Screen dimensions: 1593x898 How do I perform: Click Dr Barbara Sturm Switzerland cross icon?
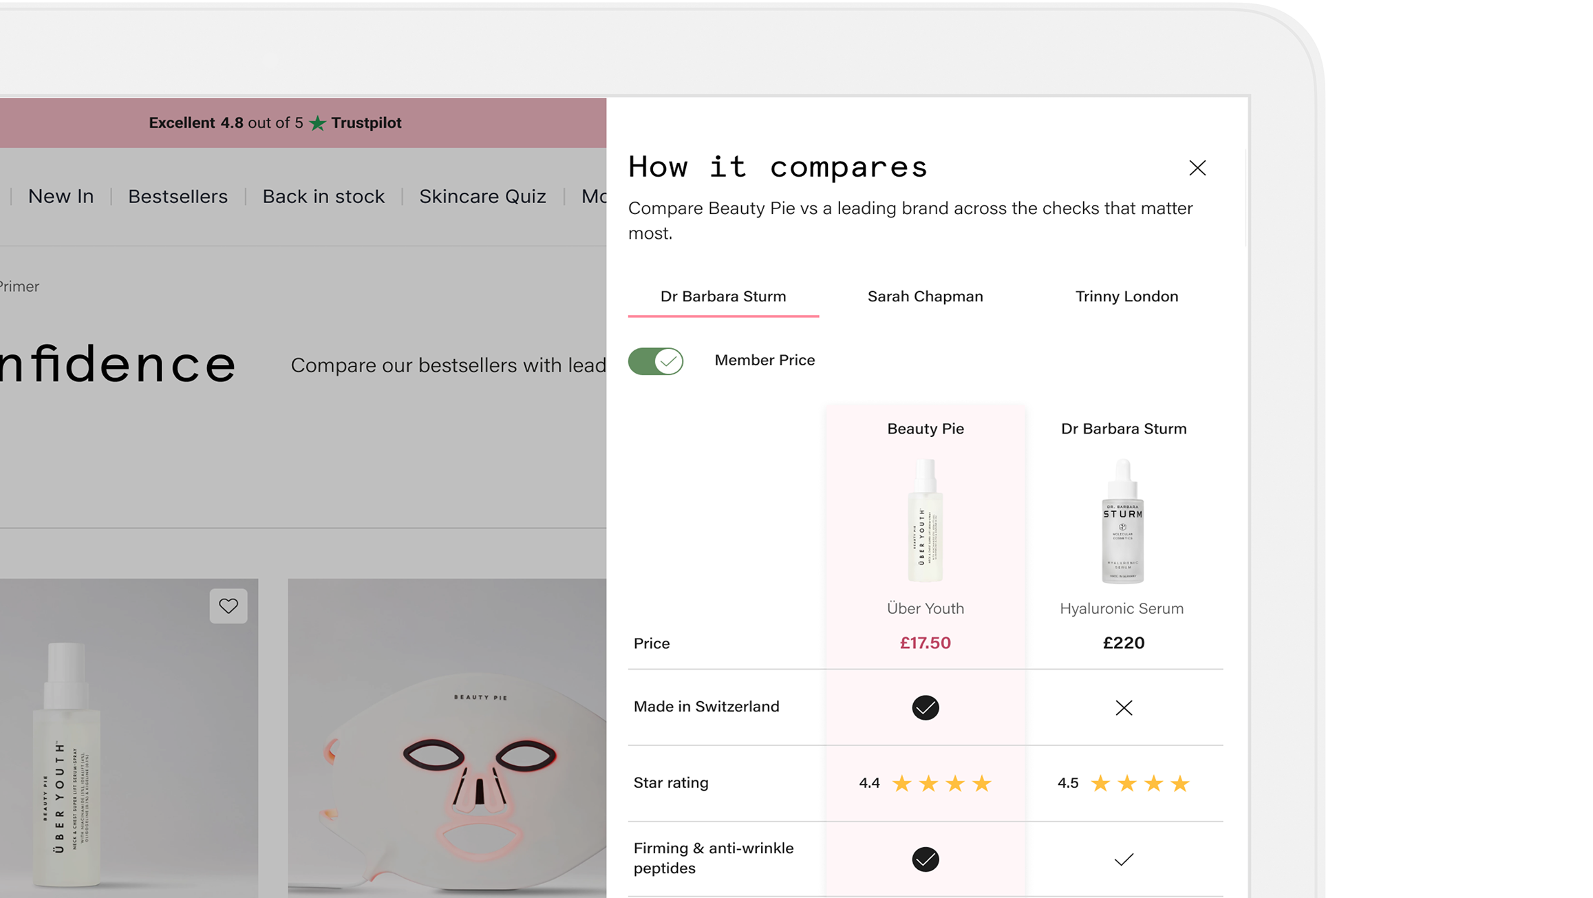[1124, 707]
